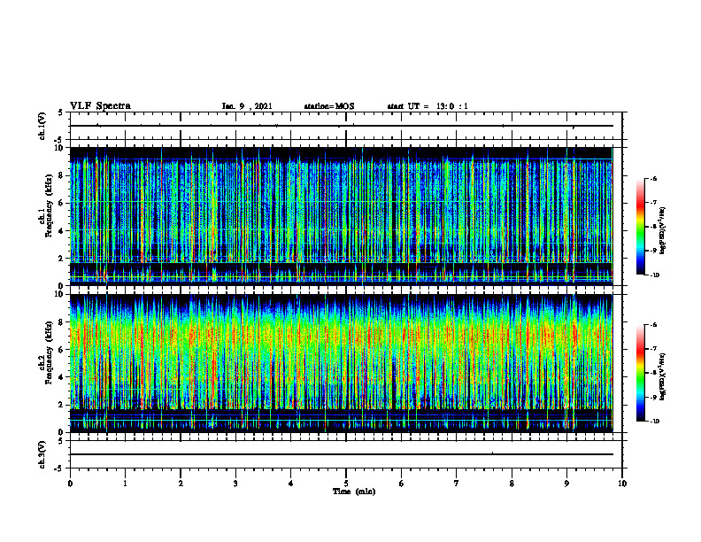
Task: Click the "-8" label on ch.2 color scale
Action: [x=653, y=373]
